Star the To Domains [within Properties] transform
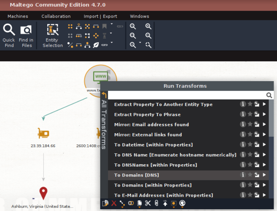Viewport: 277px width, 211px height. coord(250,185)
